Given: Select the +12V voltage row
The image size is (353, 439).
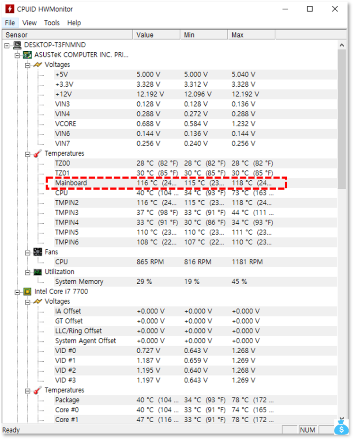Looking at the screenshot, I should click(195, 94).
